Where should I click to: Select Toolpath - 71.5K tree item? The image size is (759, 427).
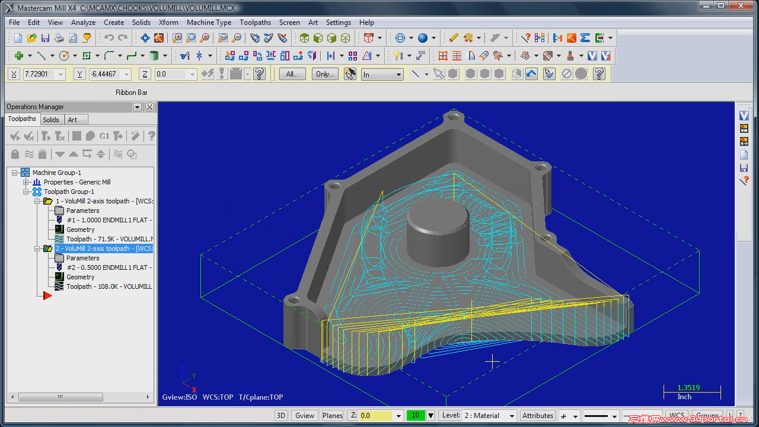[110, 239]
